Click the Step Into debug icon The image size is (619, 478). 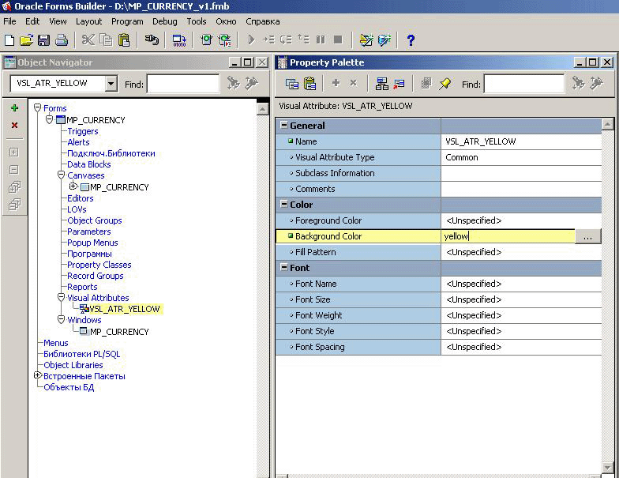(x=268, y=40)
